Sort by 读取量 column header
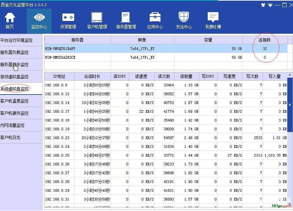Viewport: 293px width, 211px height. 187,76
